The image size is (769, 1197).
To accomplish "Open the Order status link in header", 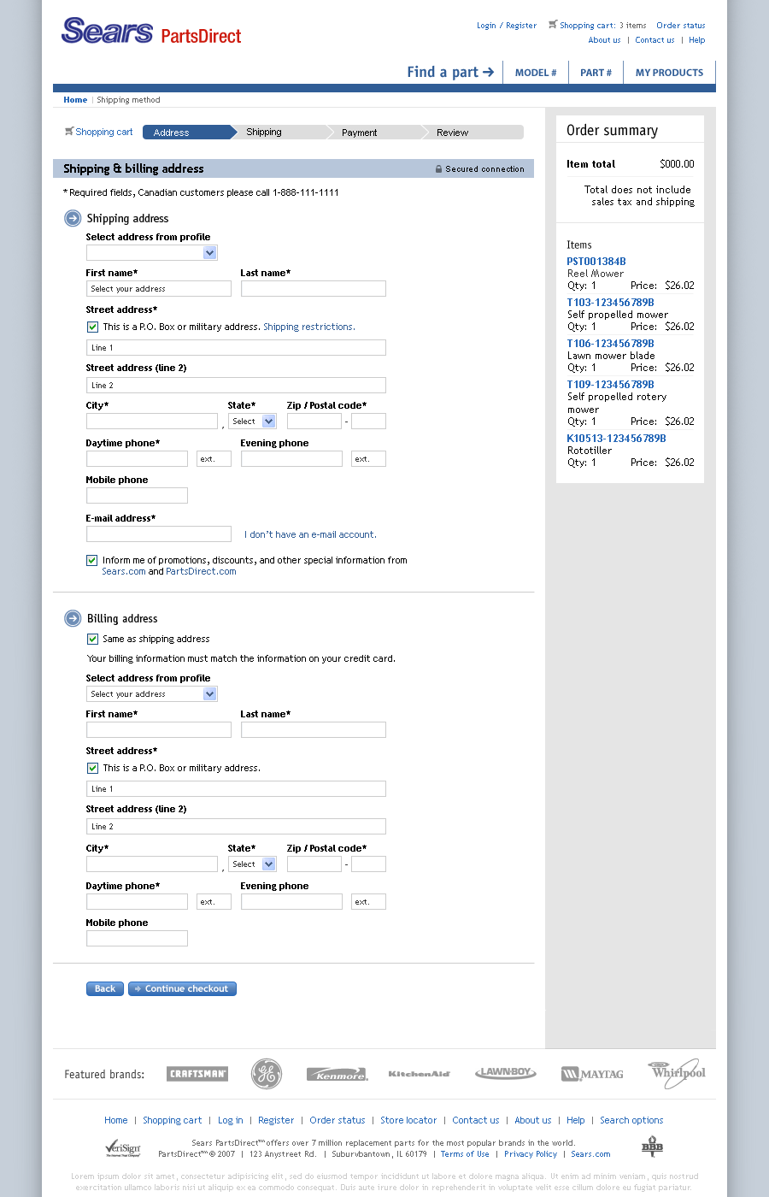I will [681, 26].
